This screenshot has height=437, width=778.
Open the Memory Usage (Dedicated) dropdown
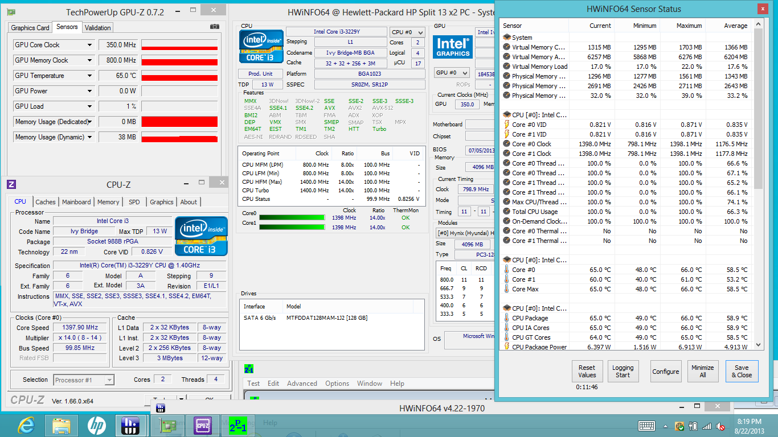tap(89, 122)
